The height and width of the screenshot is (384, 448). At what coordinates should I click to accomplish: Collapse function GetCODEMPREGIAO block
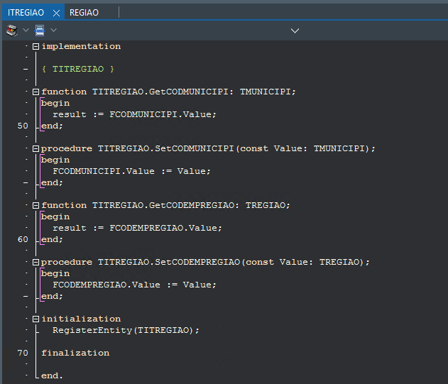(x=35, y=205)
